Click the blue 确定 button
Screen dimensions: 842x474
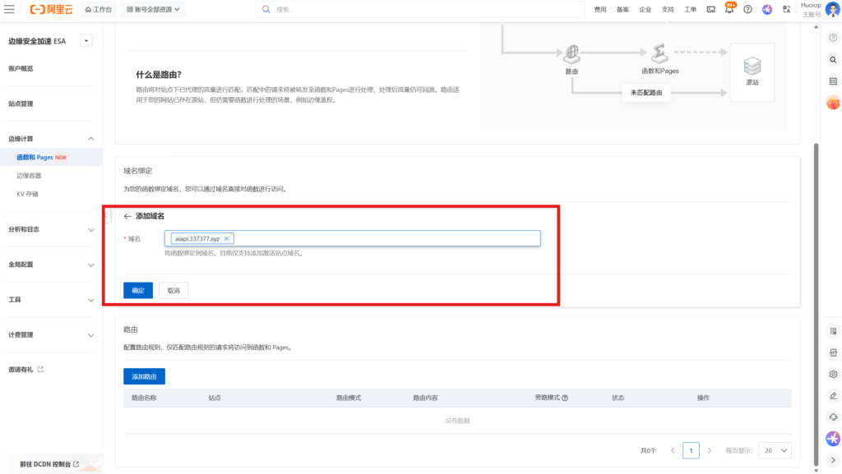138,290
